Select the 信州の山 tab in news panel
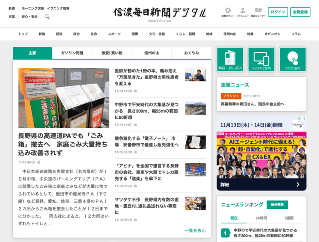 pos(152,53)
